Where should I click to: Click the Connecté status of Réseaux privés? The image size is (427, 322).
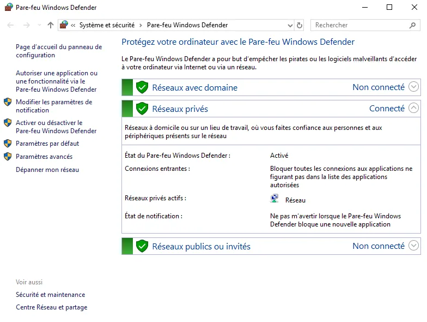pos(387,108)
